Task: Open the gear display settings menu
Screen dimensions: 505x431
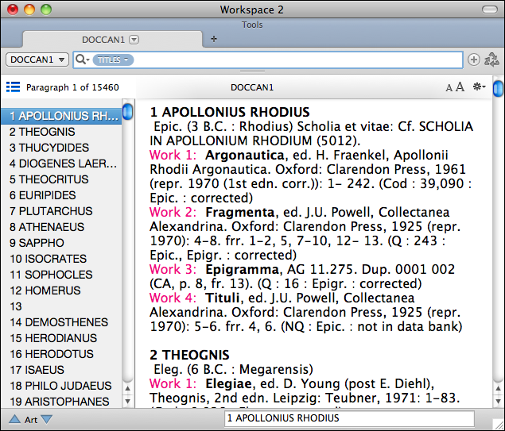Action: pyautogui.click(x=479, y=87)
